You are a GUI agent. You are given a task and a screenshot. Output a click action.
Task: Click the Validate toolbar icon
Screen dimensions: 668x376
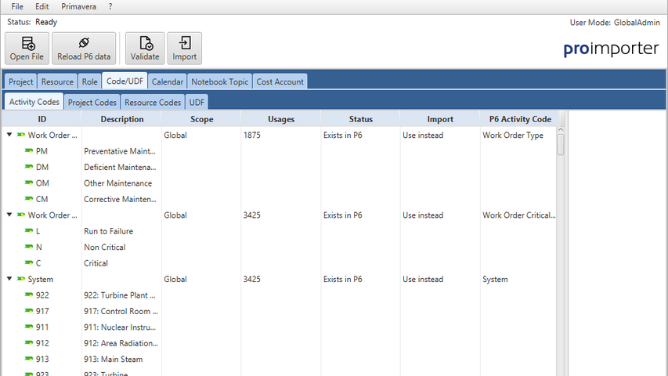point(145,43)
